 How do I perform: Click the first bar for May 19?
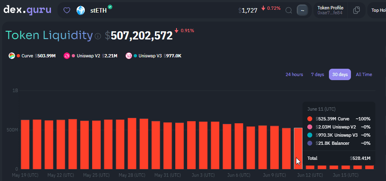(x=25, y=144)
